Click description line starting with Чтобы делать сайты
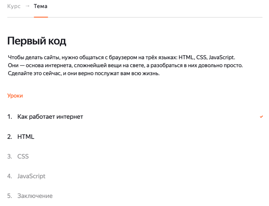Screen dimensions: 269x206 pos(121,57)
